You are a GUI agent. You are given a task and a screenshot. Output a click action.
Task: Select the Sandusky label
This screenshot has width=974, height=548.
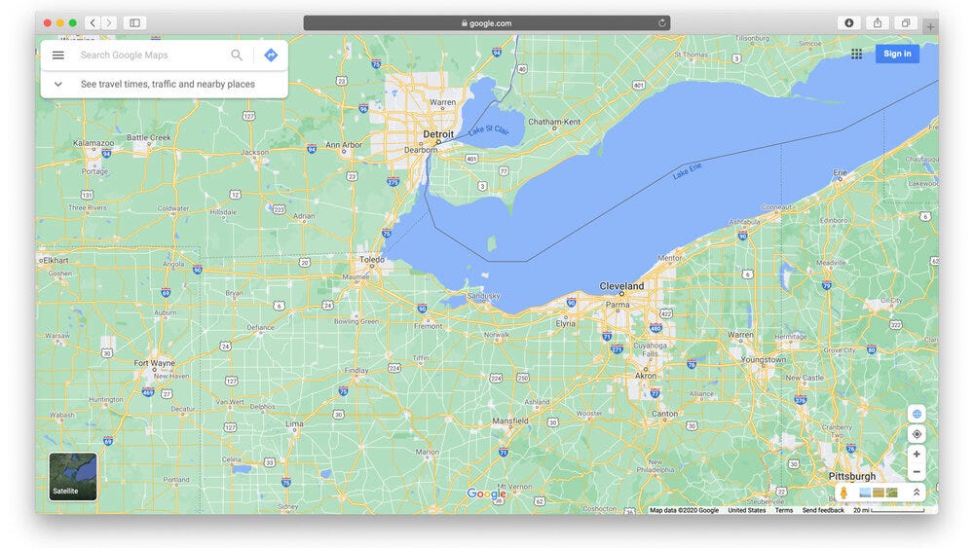pos(483,296)
